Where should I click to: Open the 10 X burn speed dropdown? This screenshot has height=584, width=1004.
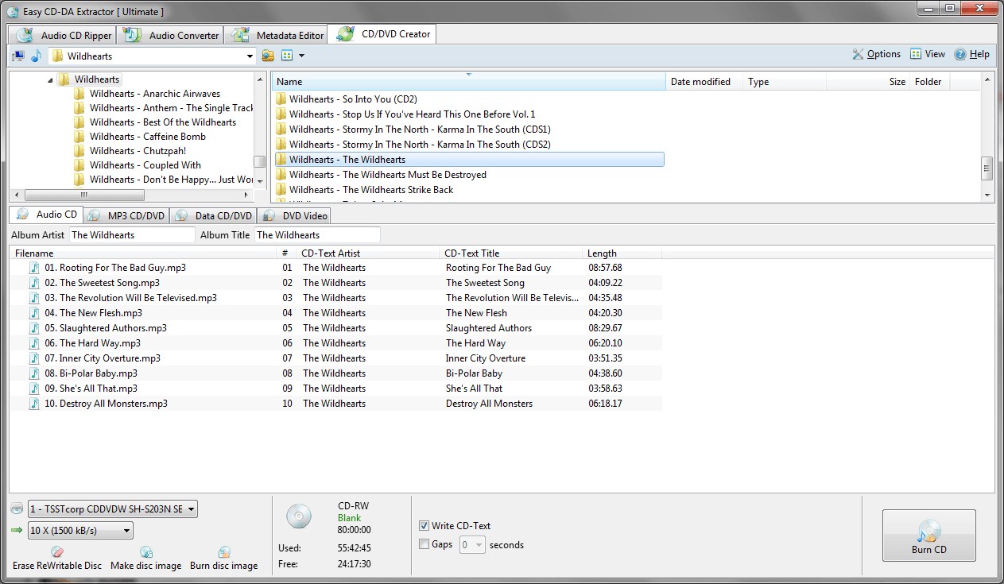[x=127, y=531]
